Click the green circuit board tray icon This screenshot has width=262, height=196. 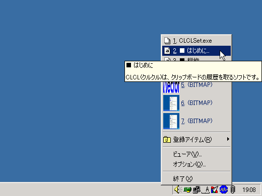[x=187, y=189]
